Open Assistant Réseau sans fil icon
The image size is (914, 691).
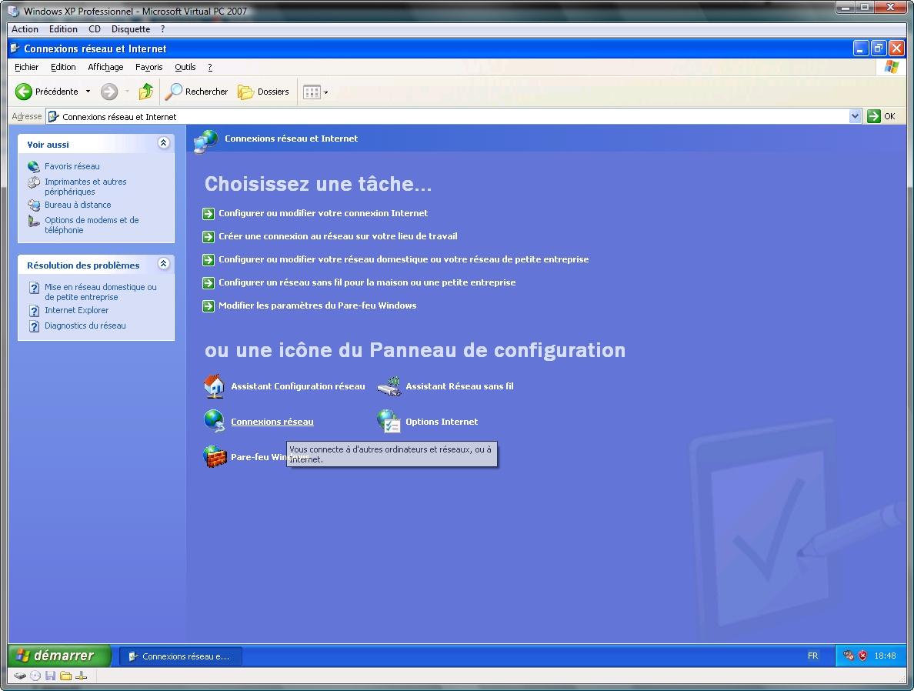[389, 386]
